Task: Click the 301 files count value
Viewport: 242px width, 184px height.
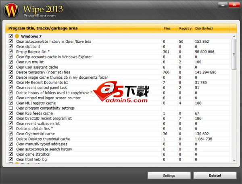Action: [x=166, y=52]
